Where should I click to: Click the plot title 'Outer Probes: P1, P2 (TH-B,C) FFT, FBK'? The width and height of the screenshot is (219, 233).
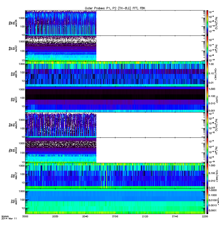(x=115, y=8)
